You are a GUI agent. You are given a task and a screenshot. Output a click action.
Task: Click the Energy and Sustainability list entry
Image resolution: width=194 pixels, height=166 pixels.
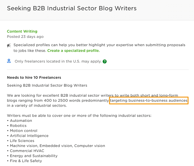click(x=34, y=156)
